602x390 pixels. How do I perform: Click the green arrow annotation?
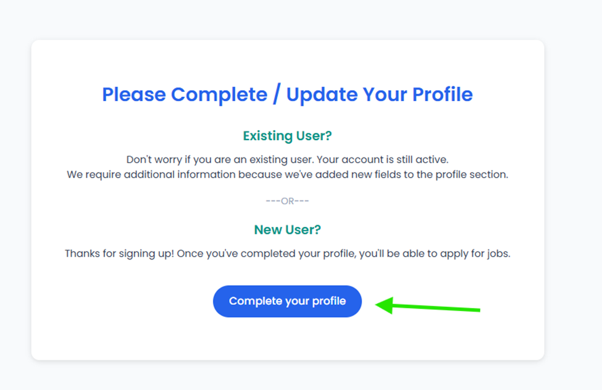(x=427, y=306)
